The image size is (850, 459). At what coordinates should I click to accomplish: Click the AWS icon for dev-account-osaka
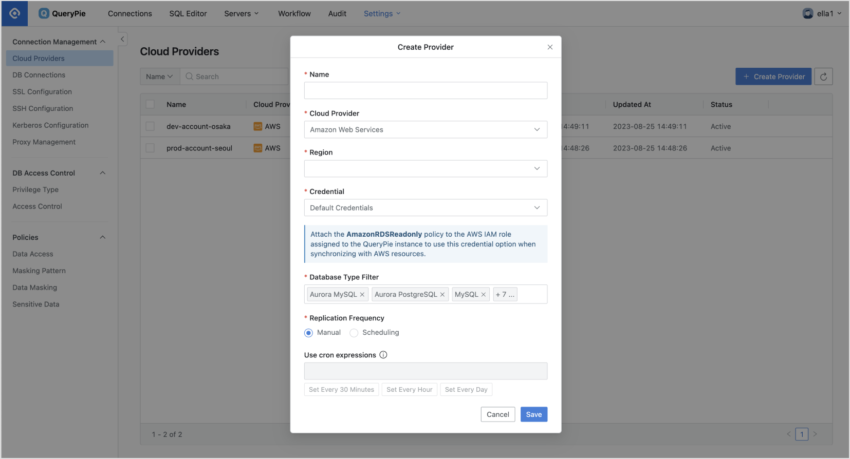[x=258, y=126]
